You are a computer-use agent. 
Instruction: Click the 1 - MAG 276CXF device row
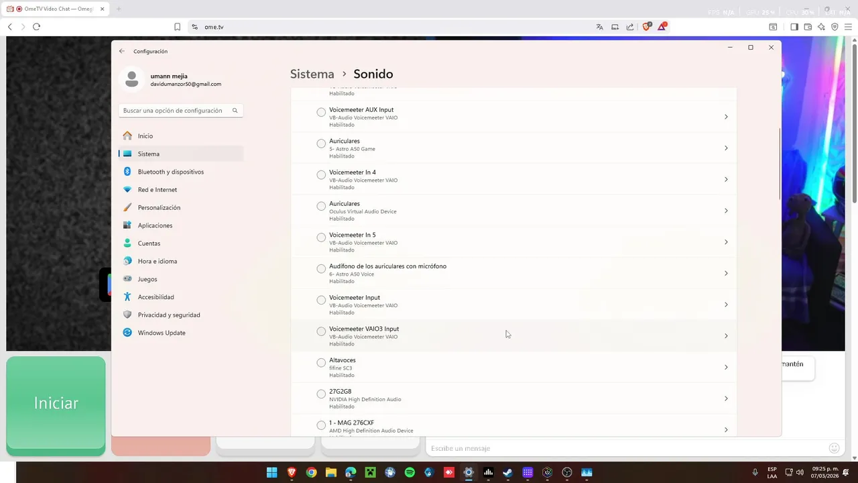(513, 427)
